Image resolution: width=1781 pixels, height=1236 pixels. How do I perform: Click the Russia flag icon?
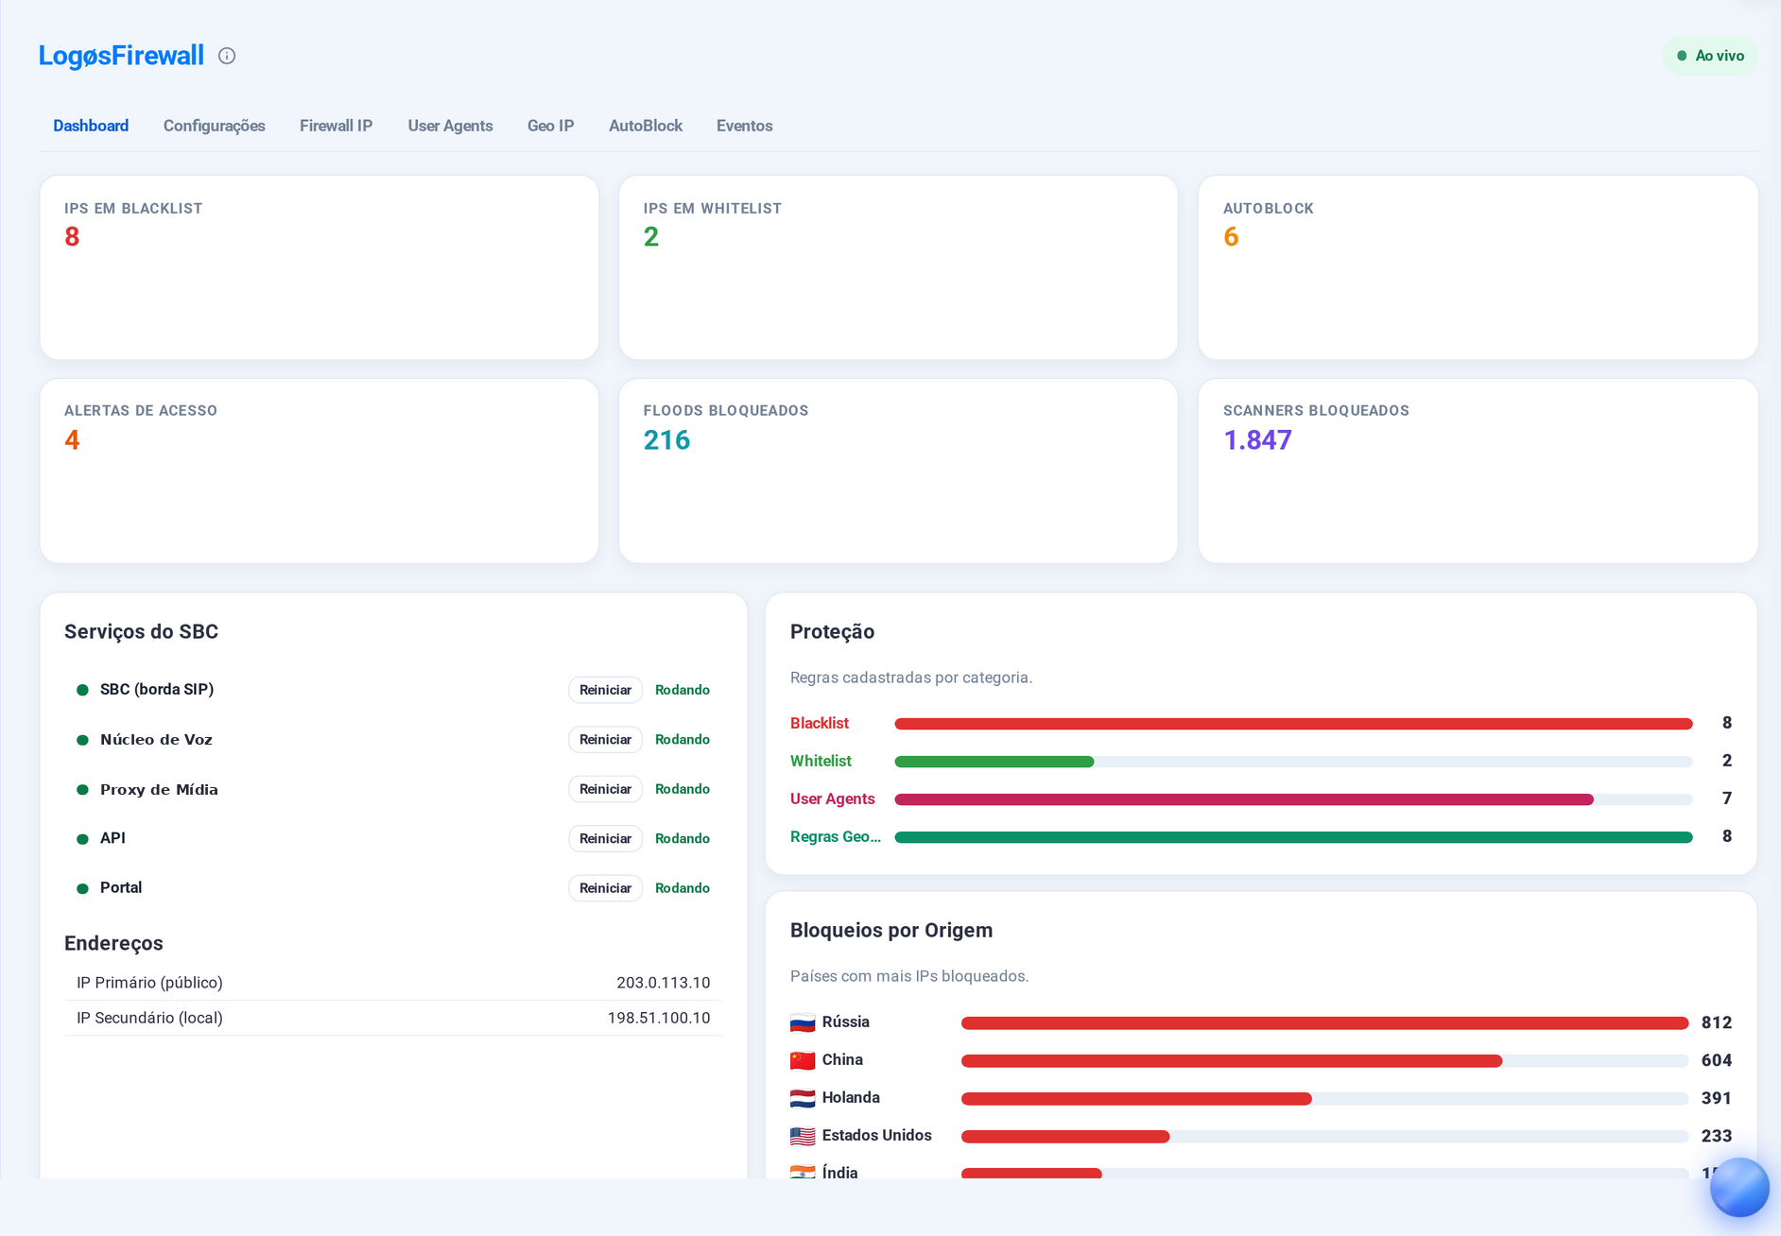[x=803, y=1022]
